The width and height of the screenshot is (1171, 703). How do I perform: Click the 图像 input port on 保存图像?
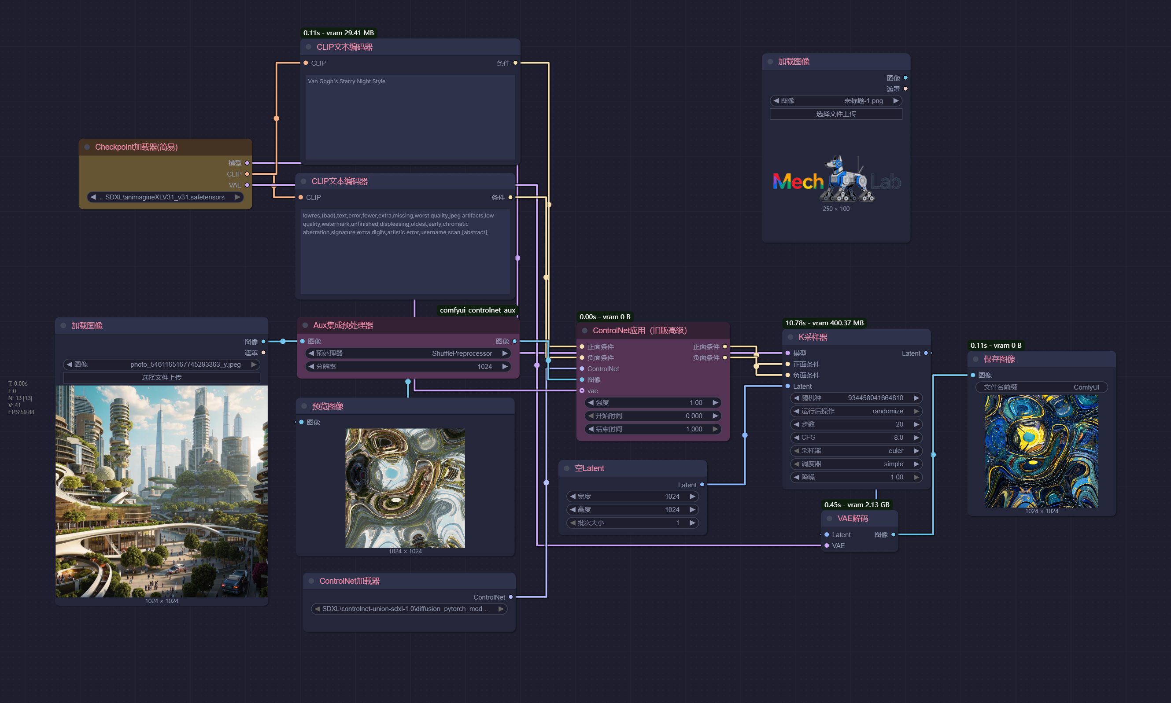973,375
